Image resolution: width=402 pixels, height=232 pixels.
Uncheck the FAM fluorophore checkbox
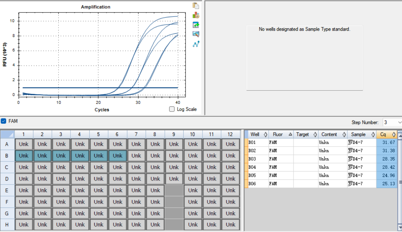point(4,121)
